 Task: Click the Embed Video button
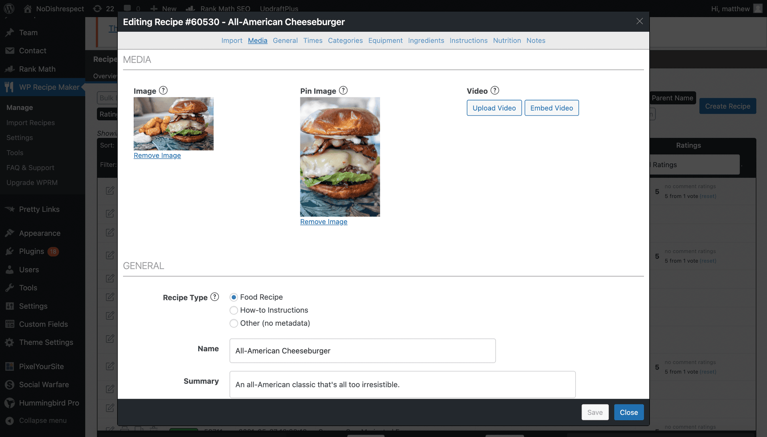552,108
